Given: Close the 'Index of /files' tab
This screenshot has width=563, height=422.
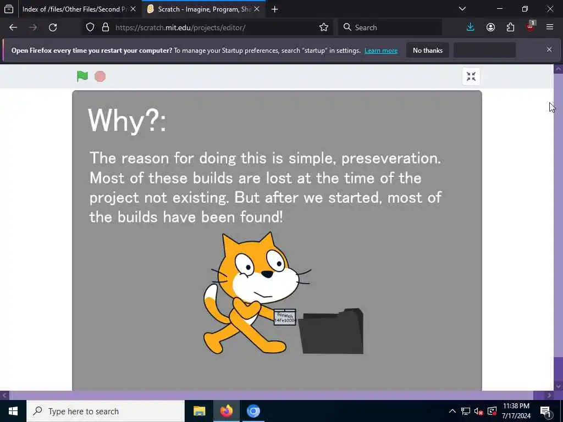Looking at the screenshot, I should coord(133,9).
